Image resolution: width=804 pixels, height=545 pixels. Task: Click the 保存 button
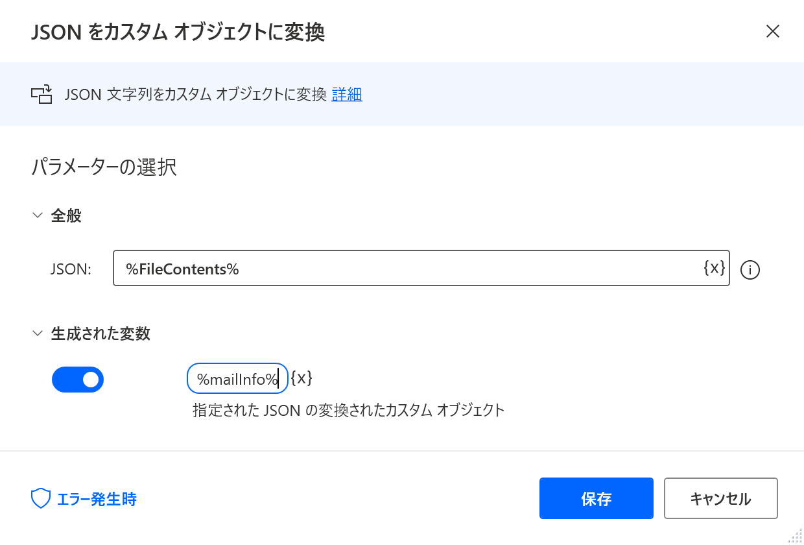coord(597,498)
